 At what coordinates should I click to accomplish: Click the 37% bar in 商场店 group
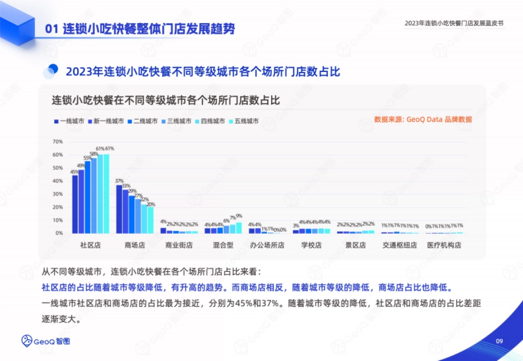119,209
